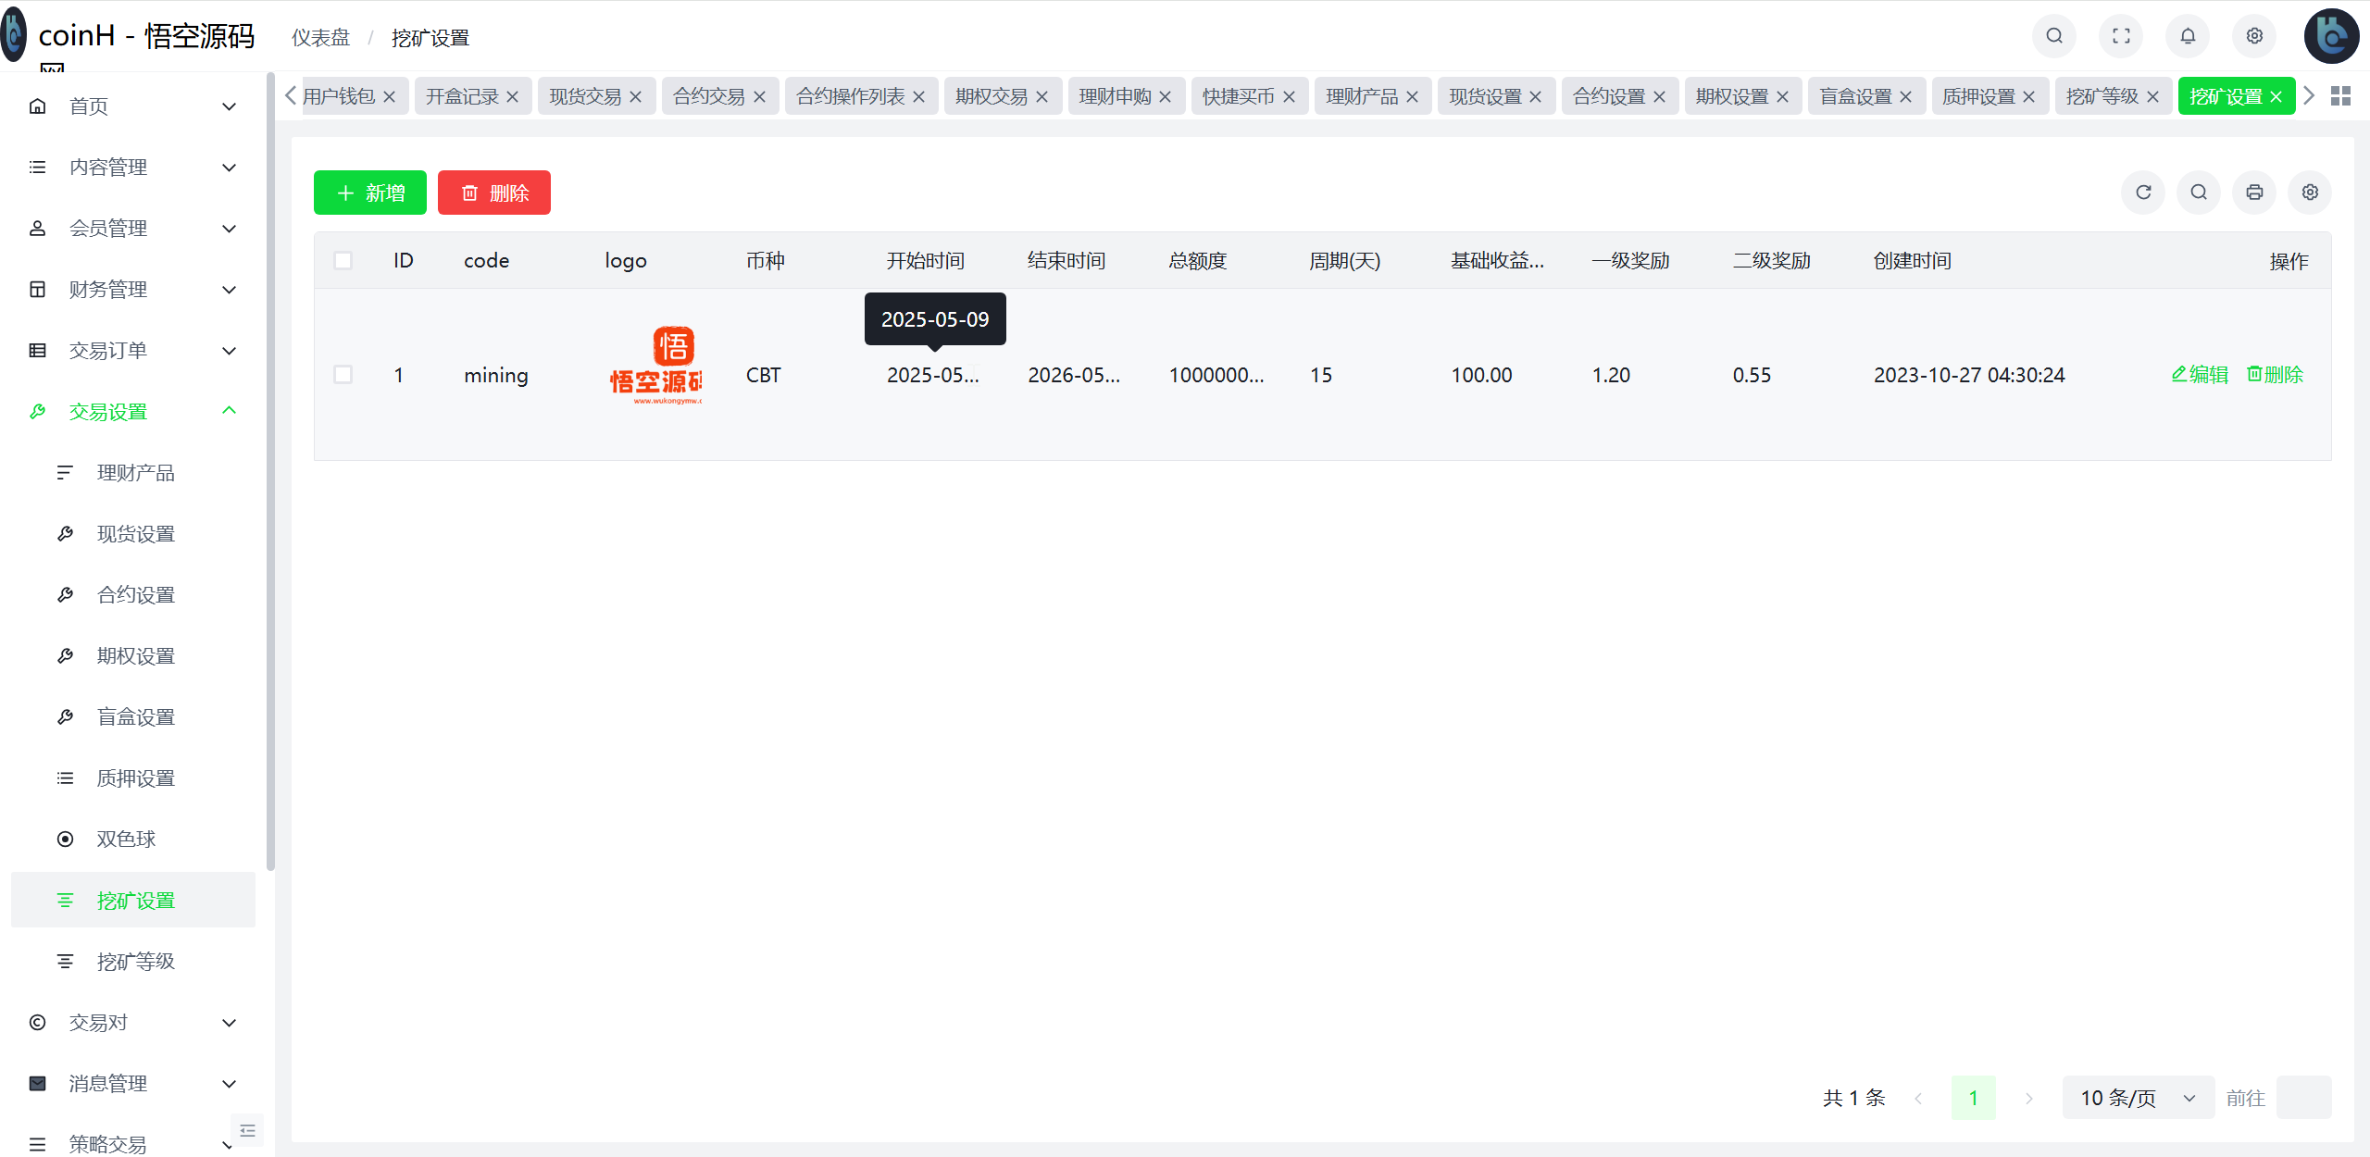Open 期权设置 in sidebar
This screenshot has width=2370, height=1157.
[133, 656]
